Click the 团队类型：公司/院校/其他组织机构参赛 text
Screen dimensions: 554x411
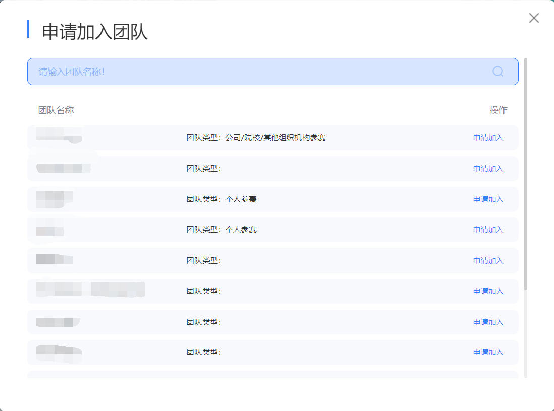click(256, 138)
